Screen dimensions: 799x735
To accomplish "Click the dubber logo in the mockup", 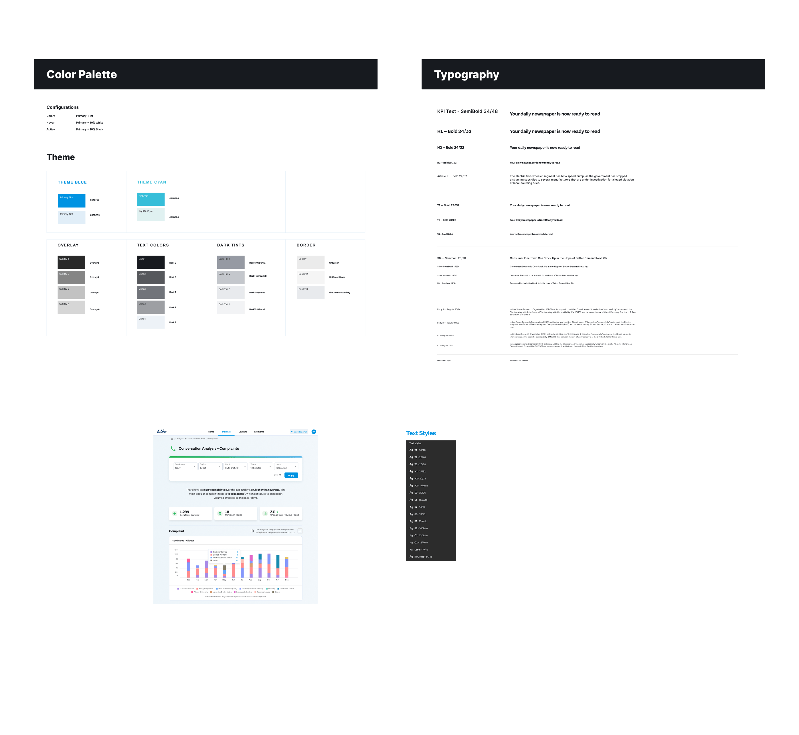I will 161,431.
